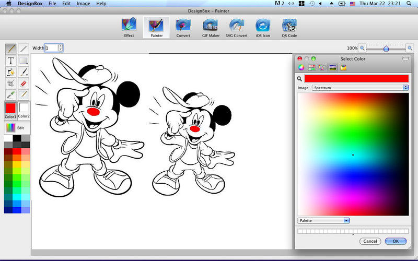Switch to the SVG Convert tool
The width and height of the screenshot is (418, 261).
pyautogui.click(x=238, y=28)
